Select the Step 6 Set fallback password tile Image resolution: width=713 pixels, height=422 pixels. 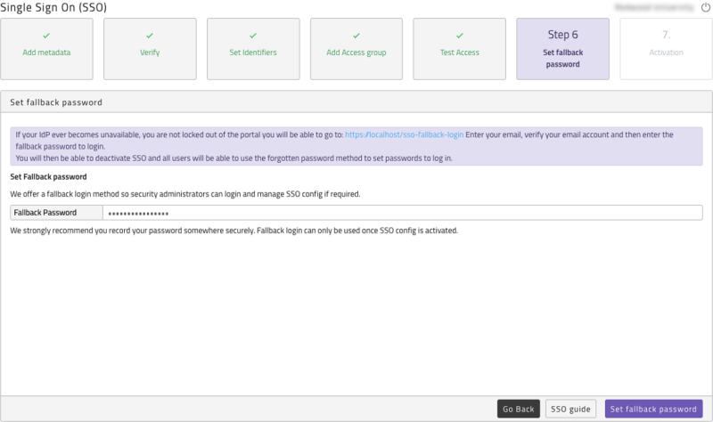click(562, 49)
